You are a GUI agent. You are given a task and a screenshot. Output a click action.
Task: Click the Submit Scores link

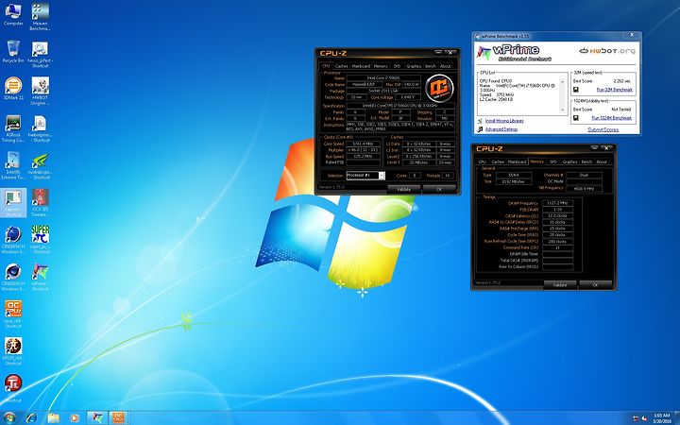tap(603, 129)
